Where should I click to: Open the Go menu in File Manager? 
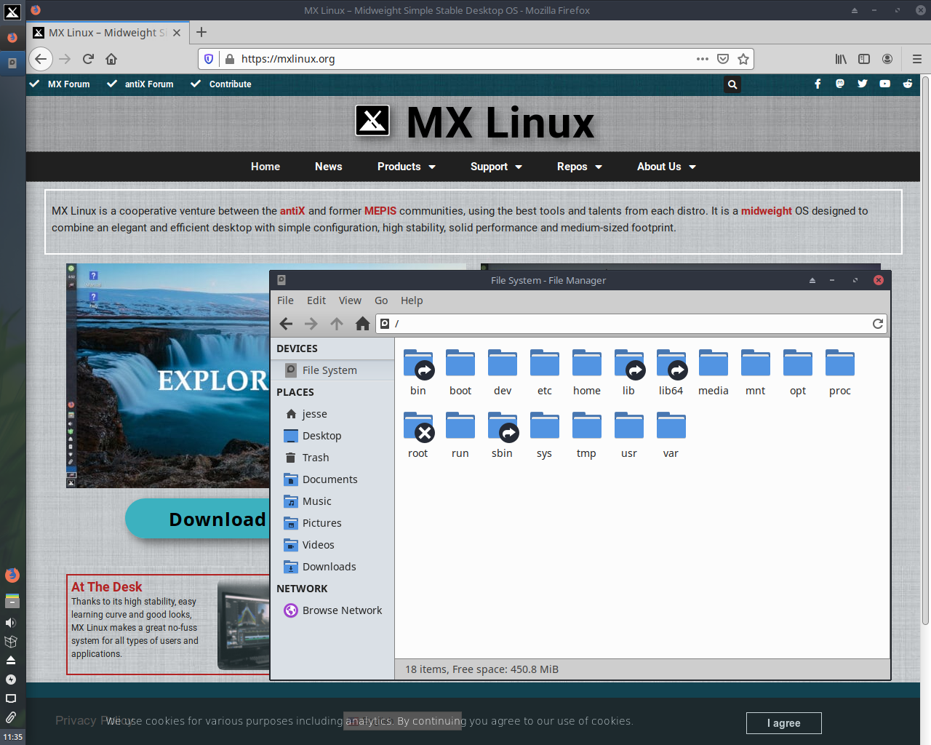click(x=381, y=300)
